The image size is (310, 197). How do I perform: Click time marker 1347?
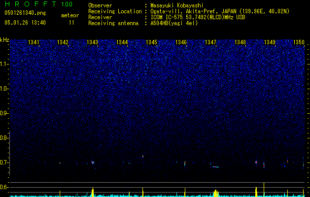click(211, 42)
